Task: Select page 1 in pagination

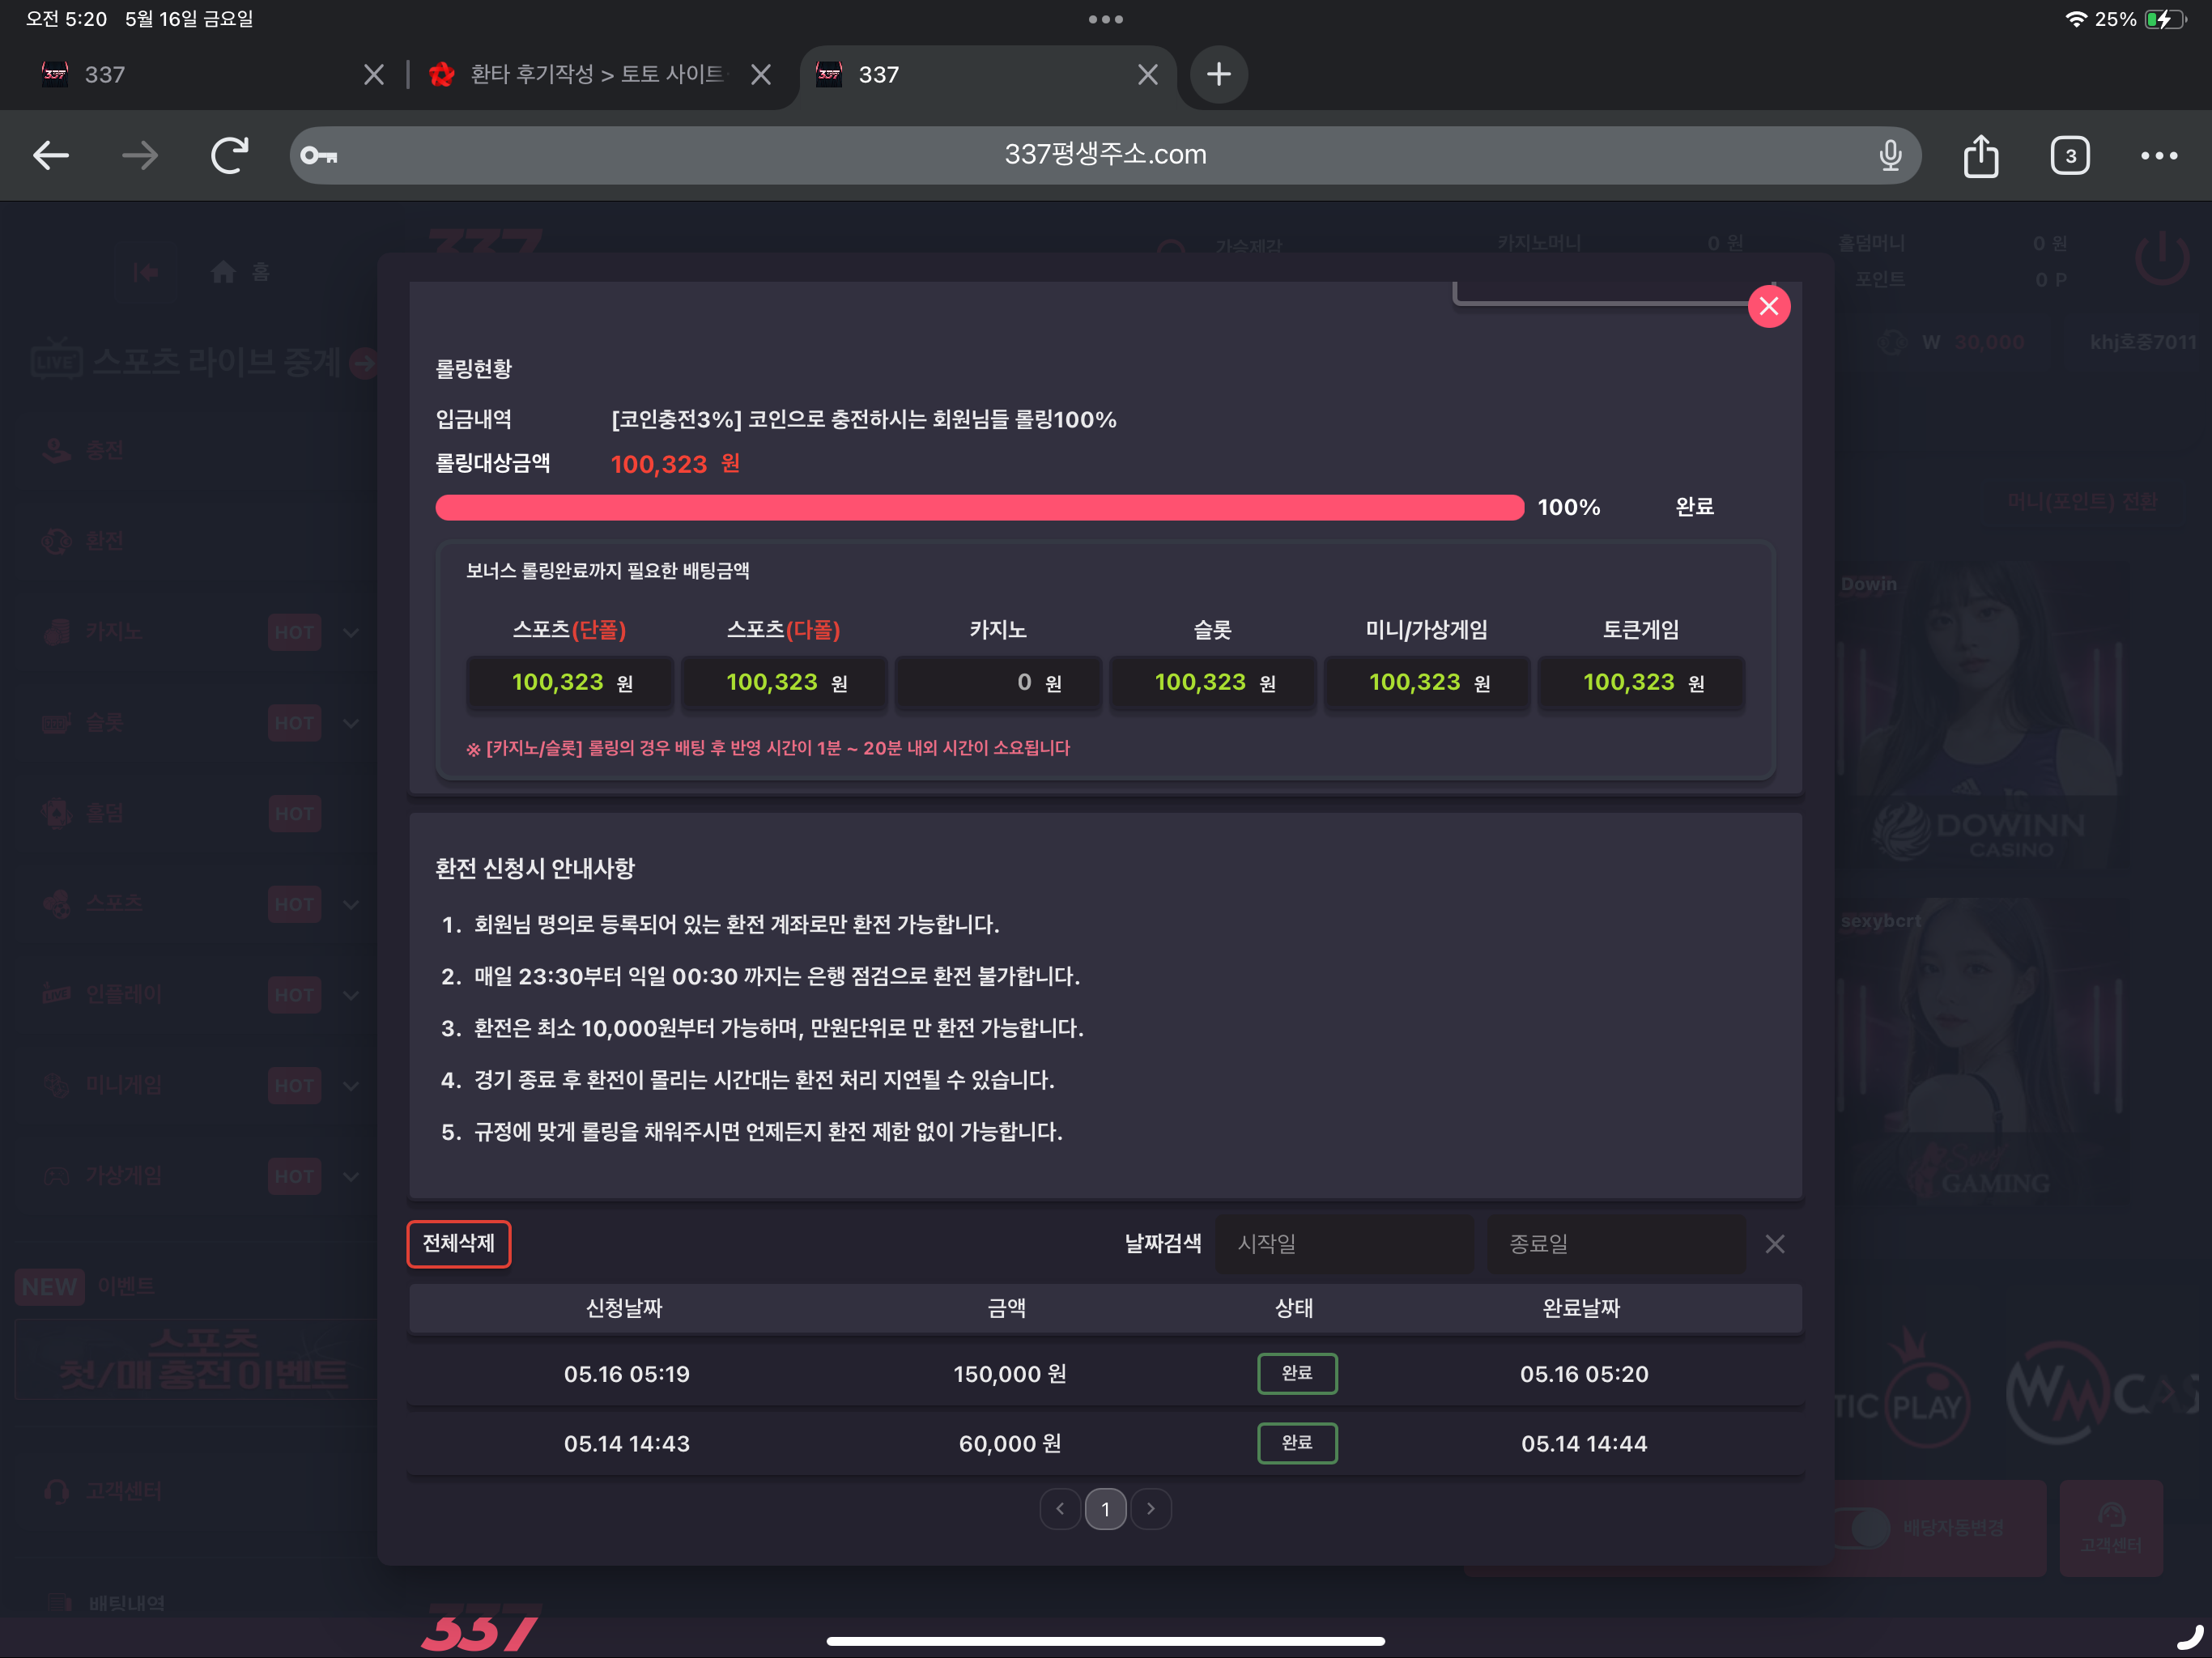Action: click(1105, 1508)
